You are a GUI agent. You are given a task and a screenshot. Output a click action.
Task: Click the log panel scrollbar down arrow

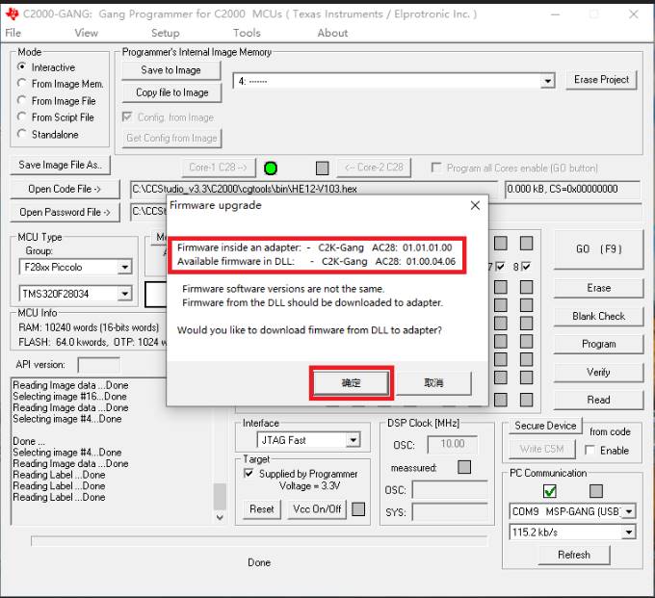(220, 517)
